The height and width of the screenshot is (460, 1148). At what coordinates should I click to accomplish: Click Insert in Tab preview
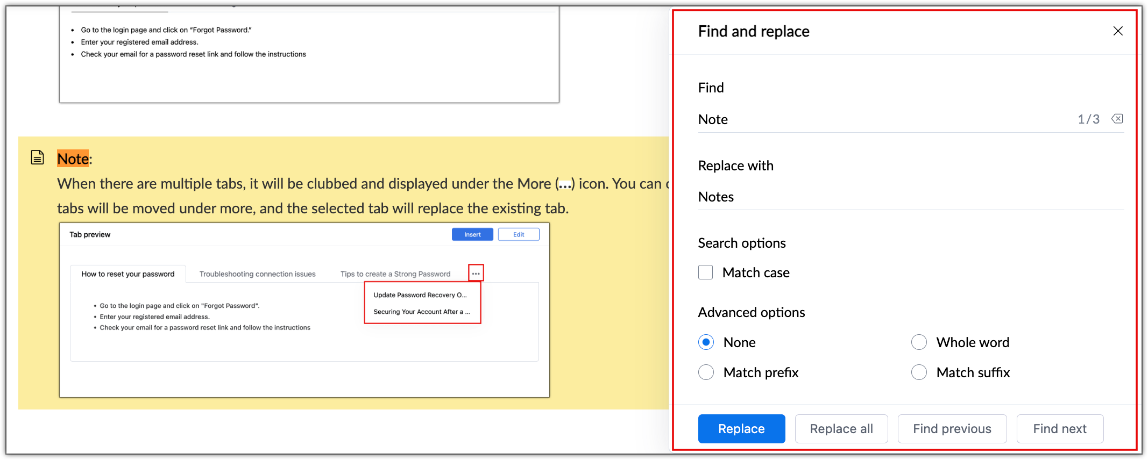(472, 234)
